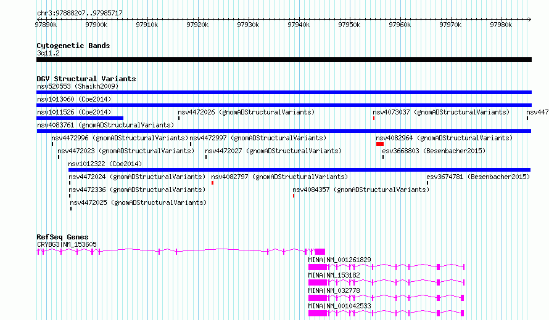
Task: Click nsv4472336 variant label
Action: pos(137,190)
